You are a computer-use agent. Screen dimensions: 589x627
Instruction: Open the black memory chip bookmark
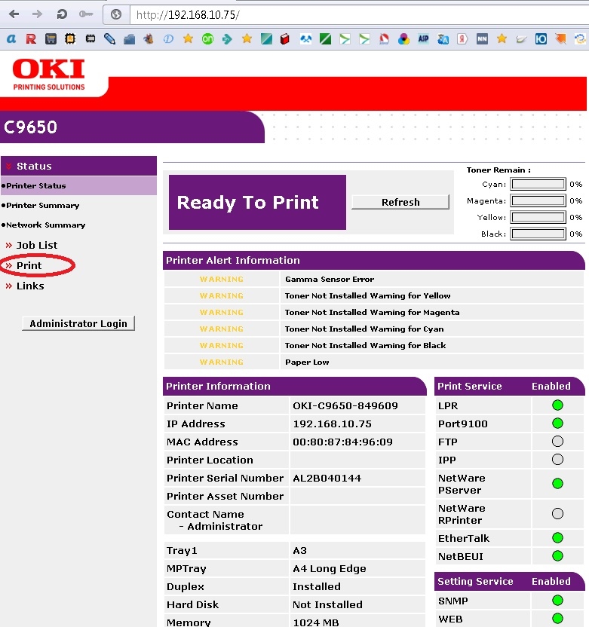[x=90, y=38]
